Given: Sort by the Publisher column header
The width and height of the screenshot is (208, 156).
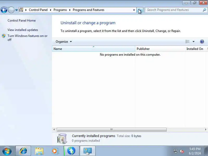Looking at the screenshot, I should tap(160, 49).
